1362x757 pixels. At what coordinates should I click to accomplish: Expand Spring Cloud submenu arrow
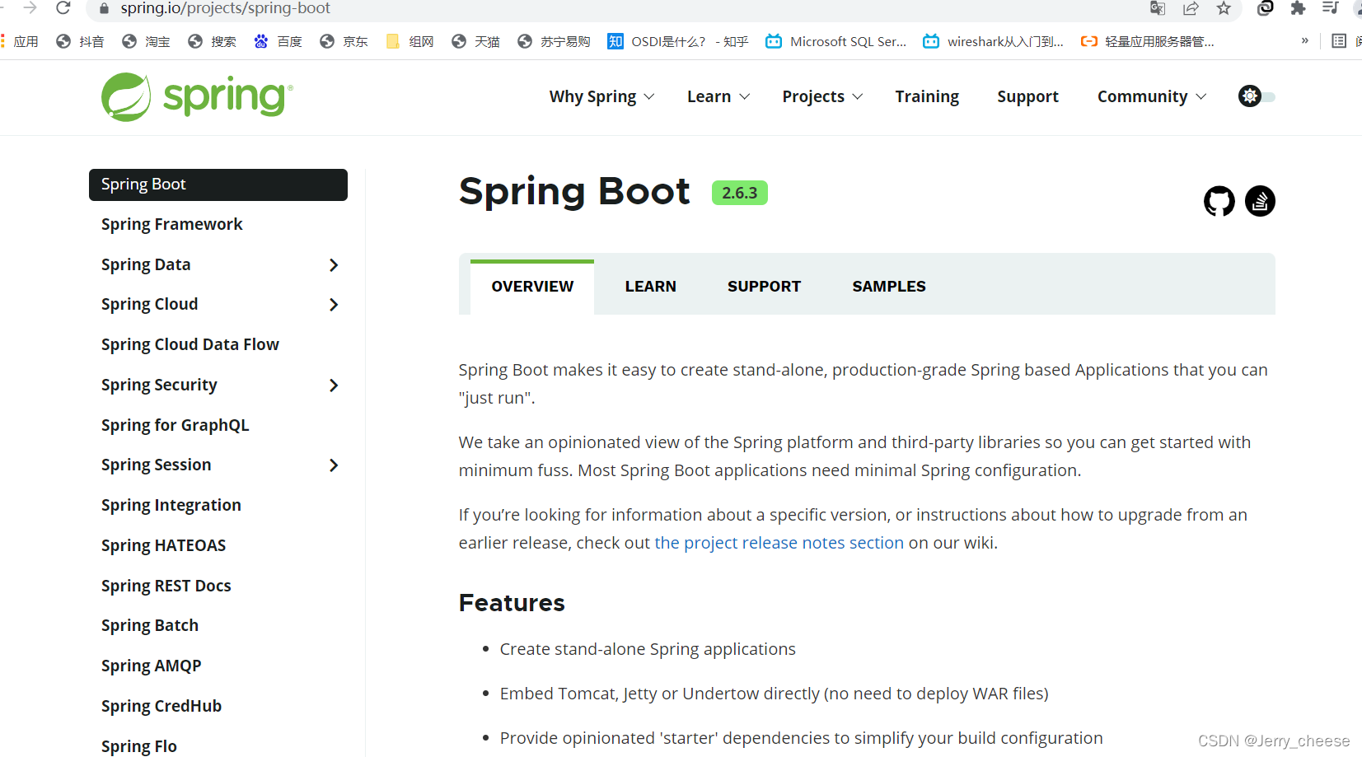point(334,305)
